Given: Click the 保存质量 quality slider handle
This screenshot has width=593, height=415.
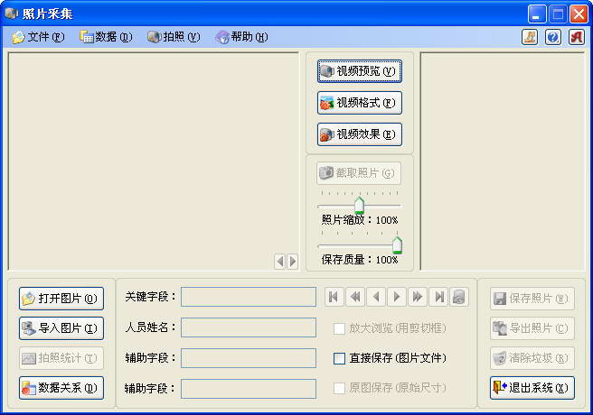Looking at the screenshot, I should pos(397,245).
